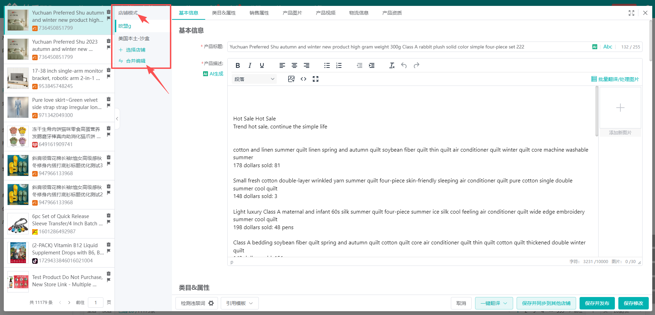Click the numbered list icon
655x315 pixels.
(x=339, y=65)
